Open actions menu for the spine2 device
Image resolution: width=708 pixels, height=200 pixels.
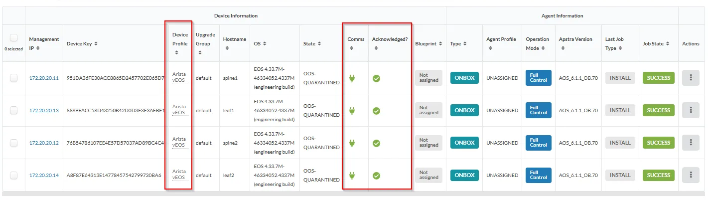[691, 143]
